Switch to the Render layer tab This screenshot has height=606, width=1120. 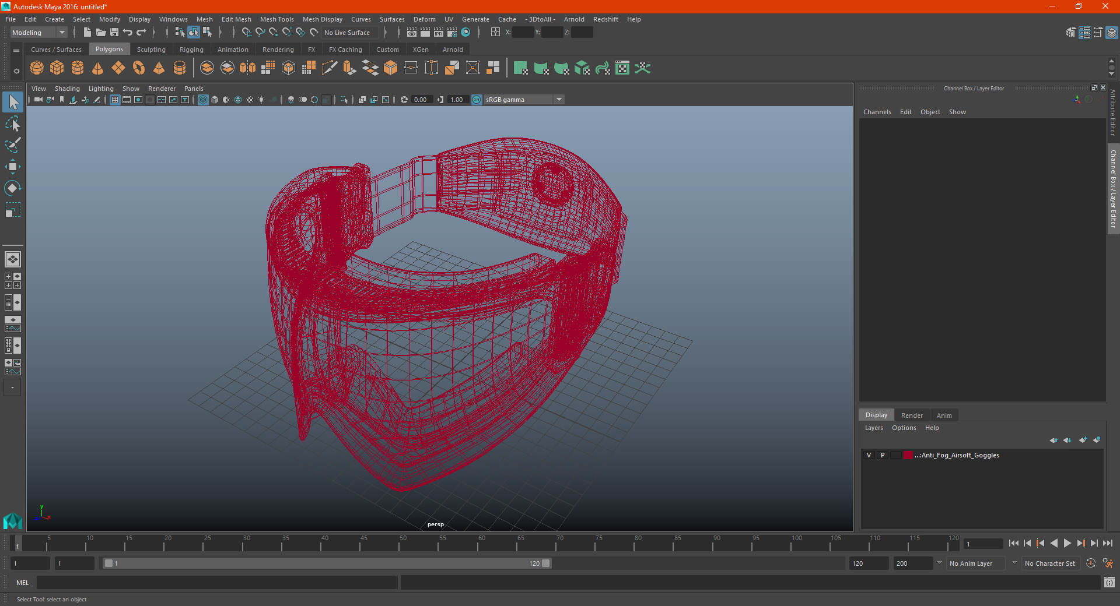[x=912, y=415]
